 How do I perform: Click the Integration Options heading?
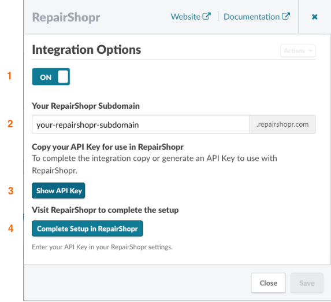[86, 50]
